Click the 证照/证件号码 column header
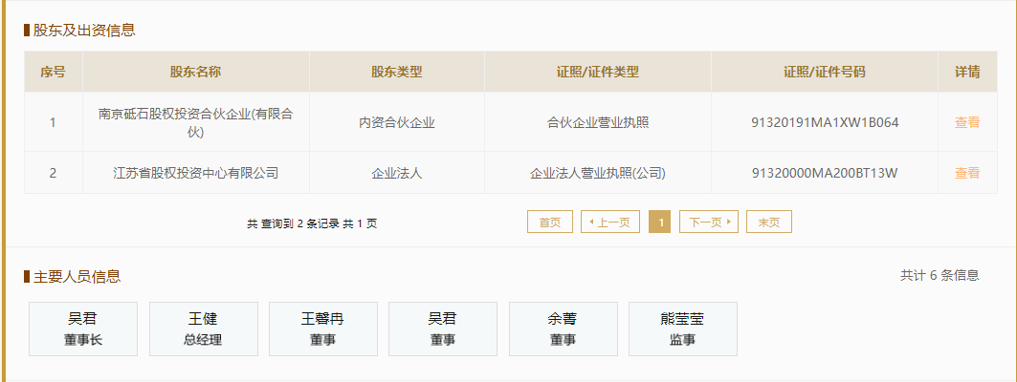1017x382 pixels. click(x=824, y=72)
